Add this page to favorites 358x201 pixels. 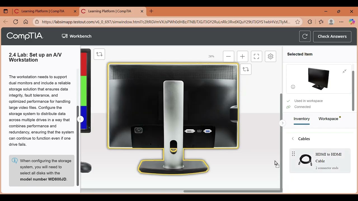[298, 22]
